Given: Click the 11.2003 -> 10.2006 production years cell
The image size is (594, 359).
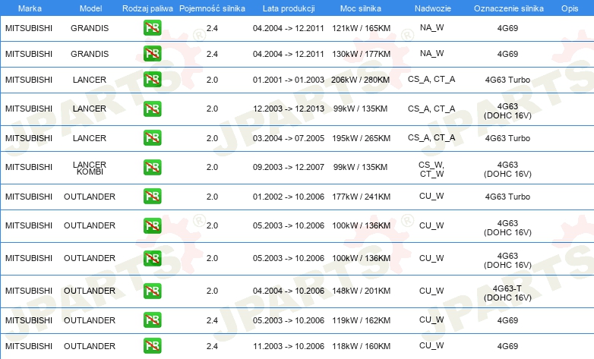Looking at the screenshot, I should 289,346.
